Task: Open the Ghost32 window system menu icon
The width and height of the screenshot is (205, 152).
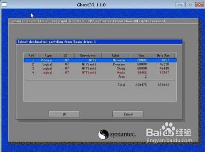Action: (4, 5)
